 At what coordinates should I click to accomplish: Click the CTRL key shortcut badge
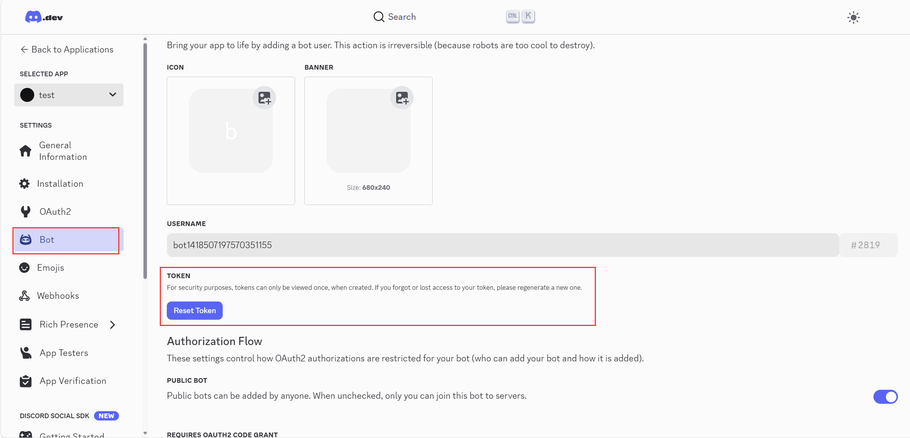pos(512,16)
